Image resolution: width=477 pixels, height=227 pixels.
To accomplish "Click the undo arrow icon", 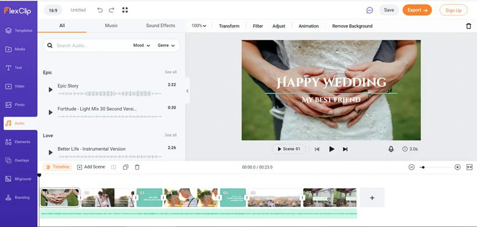I will tap(100, 10).
